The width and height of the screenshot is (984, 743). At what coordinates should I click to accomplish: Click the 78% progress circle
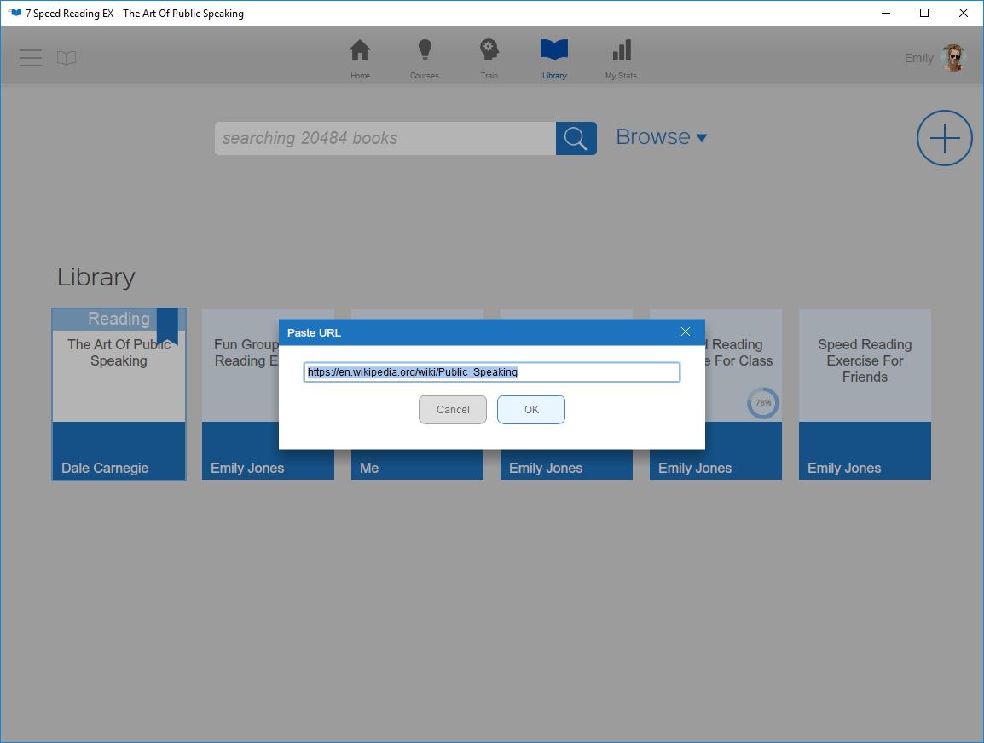(x=762, y=403)
